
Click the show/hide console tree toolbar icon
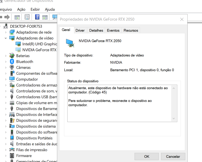coord(17,17)
